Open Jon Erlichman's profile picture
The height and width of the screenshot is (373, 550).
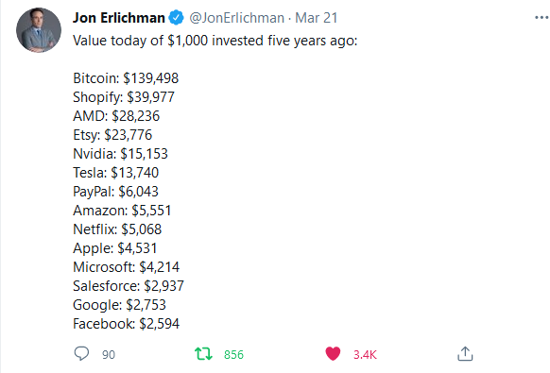point(39,30)
